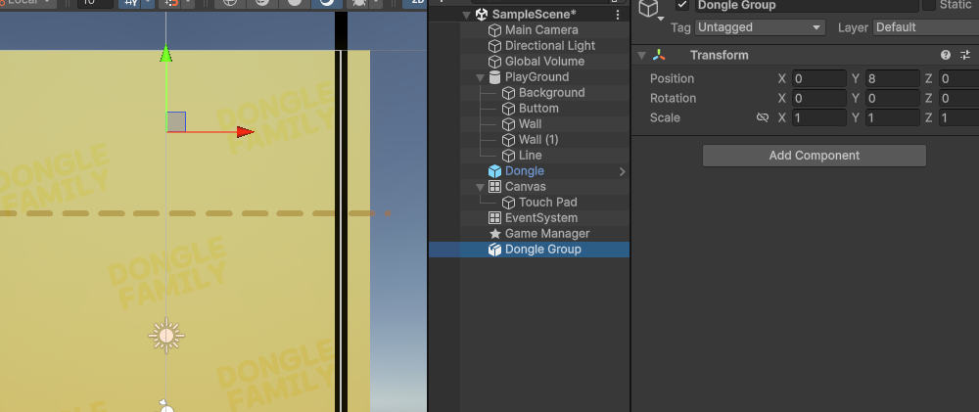The image size is (979, 412).
Task: Click the Dongle Group cube icon
Action: click(x=494, y=250)
